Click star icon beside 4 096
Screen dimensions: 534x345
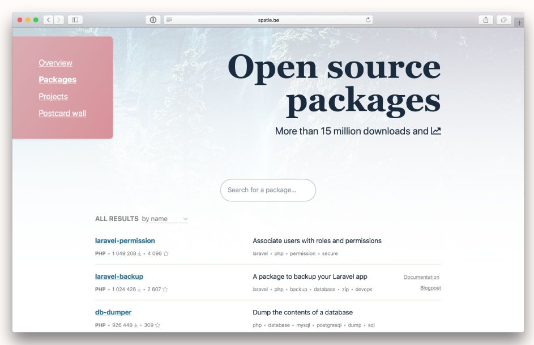click(166, 253)
